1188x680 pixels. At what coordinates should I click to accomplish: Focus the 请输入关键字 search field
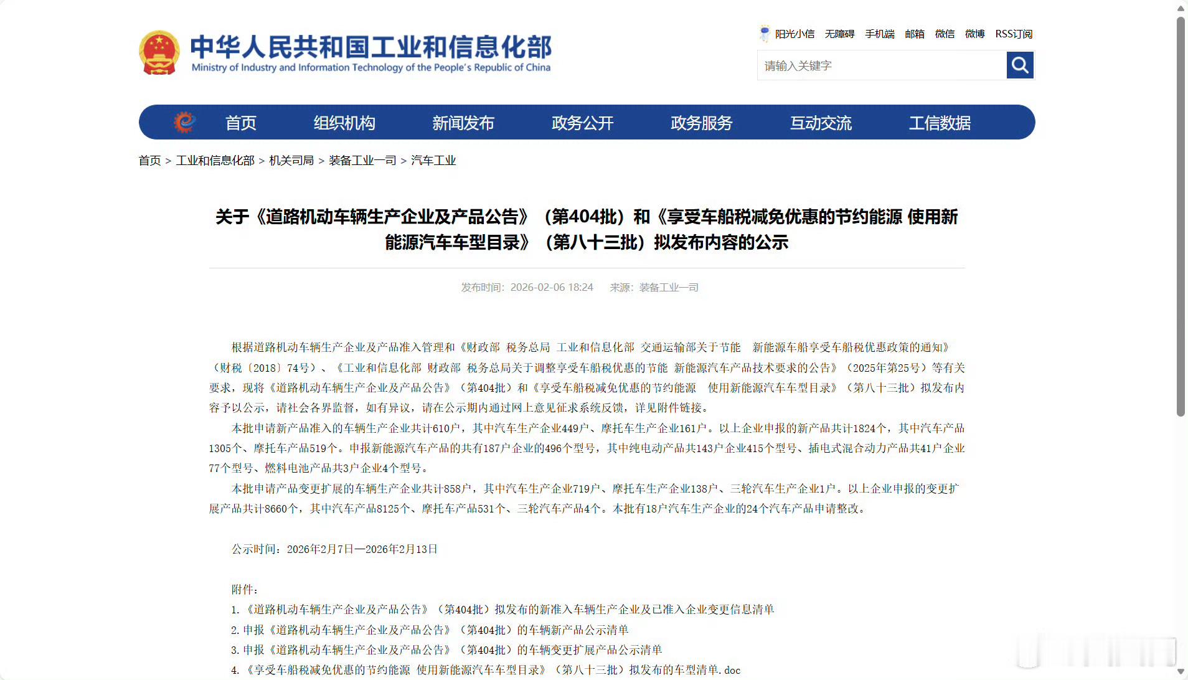click(882, 65)
